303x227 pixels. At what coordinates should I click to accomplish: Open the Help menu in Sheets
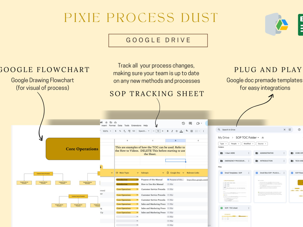tap(145, 126)
